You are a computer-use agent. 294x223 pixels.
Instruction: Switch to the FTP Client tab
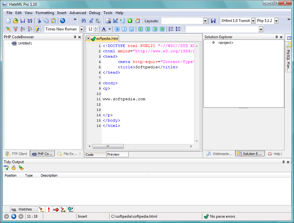[x=17, y=154]
